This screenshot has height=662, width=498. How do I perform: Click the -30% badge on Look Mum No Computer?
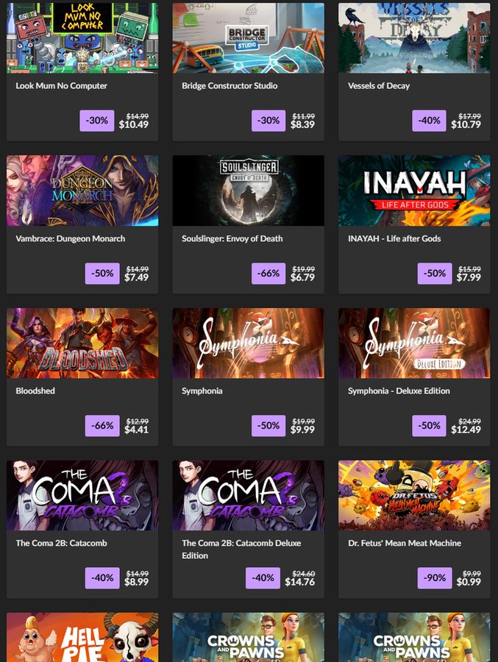click(97, 121)
